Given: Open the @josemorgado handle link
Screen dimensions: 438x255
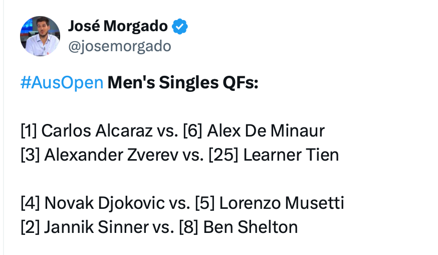Looking at the screenshot, I should pos(119,46).
